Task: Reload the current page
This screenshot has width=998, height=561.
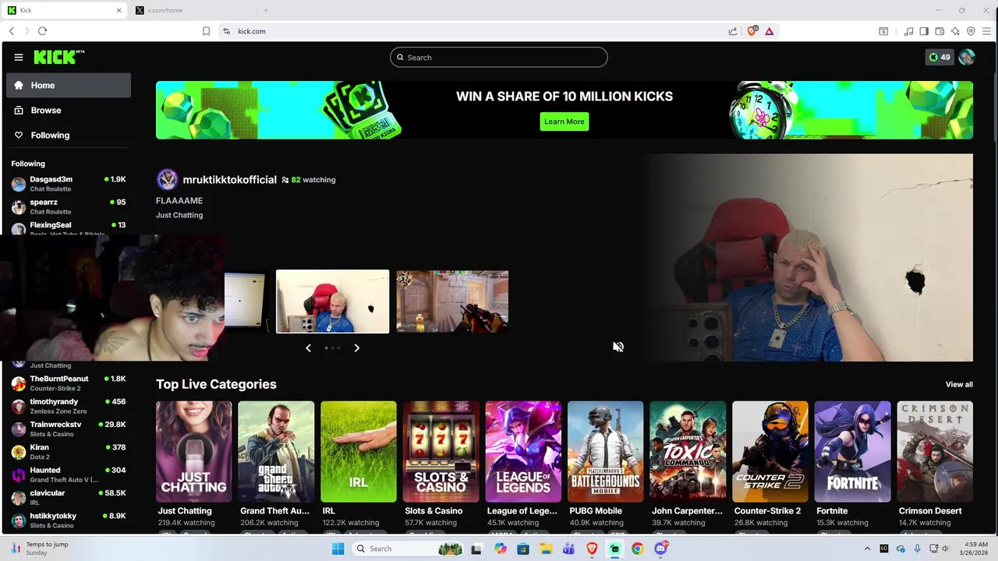Action: pyautogui.click(x=42, y=31)
